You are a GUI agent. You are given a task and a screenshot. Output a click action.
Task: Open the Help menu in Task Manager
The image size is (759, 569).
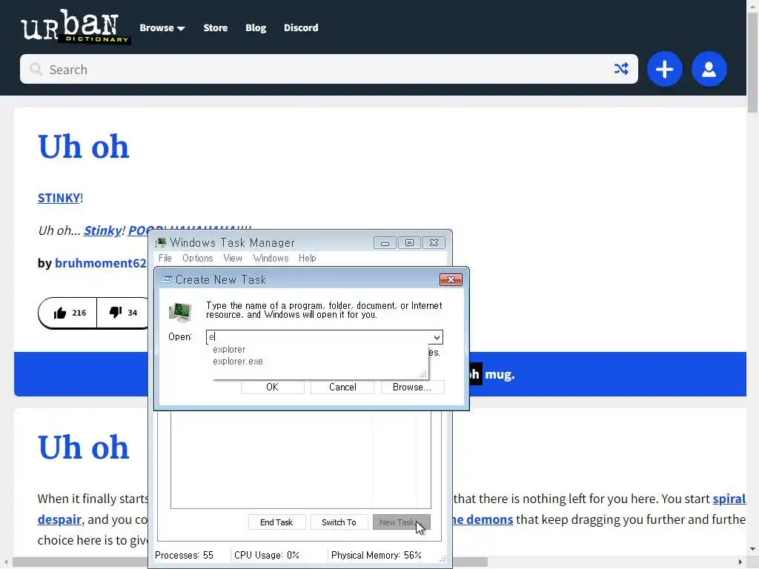[307, 258]
